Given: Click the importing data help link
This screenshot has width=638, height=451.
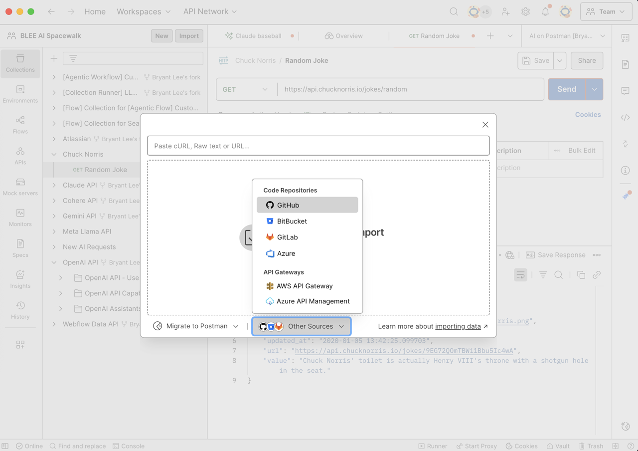Looking at the screenshot, I should pyautogui.click(x=458, y=326).
